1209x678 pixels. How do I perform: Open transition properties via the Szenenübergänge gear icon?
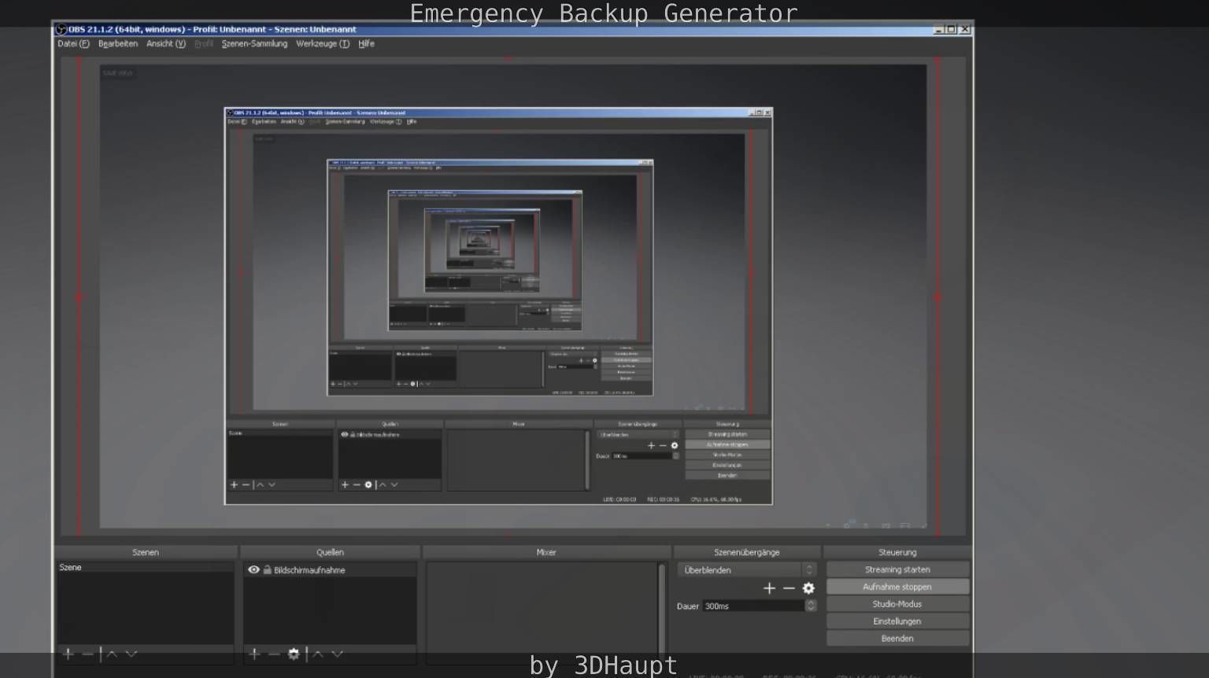(808, 588)
